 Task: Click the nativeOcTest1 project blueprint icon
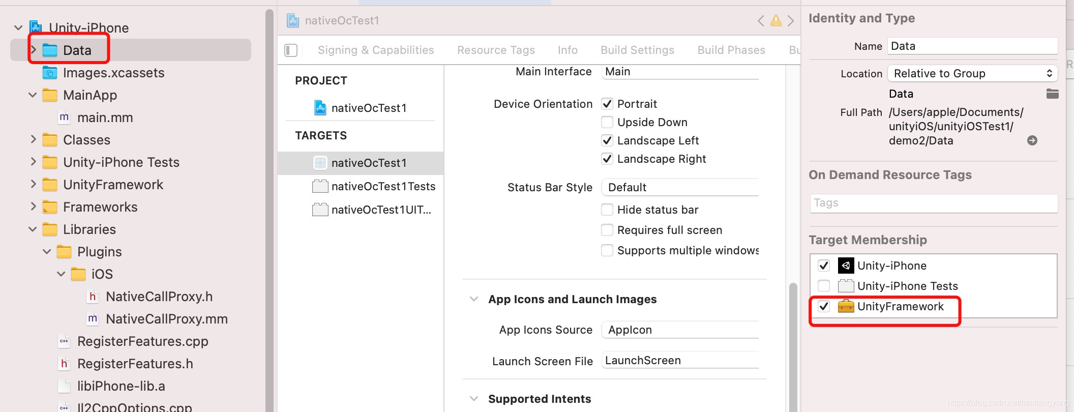(320, 108)
